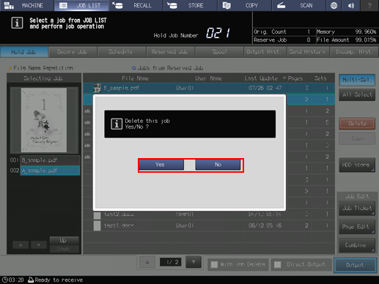
Task: Select the Incomp. Hist. tab
Action: click(354, 52)
